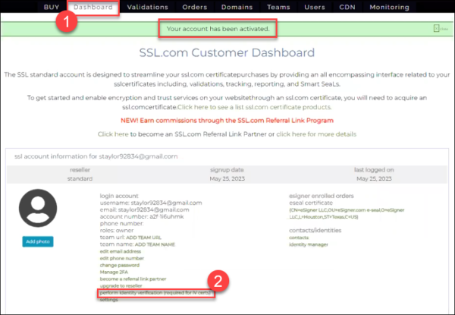
Task: Click the SSL.com Customer Dashboard heading
Action: 227,52
